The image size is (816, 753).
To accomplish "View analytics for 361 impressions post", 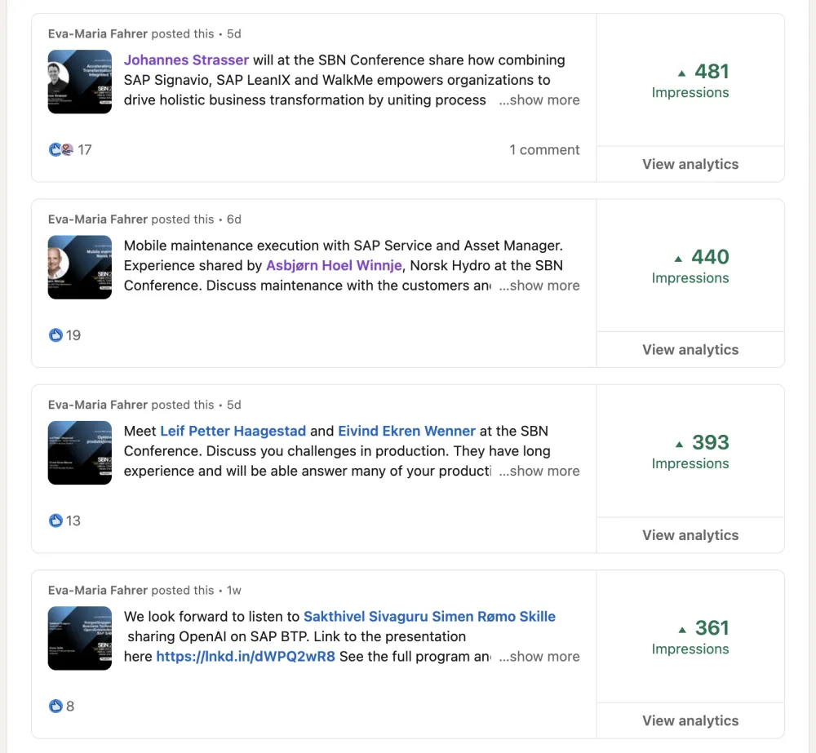I will [x=690, y=721].
